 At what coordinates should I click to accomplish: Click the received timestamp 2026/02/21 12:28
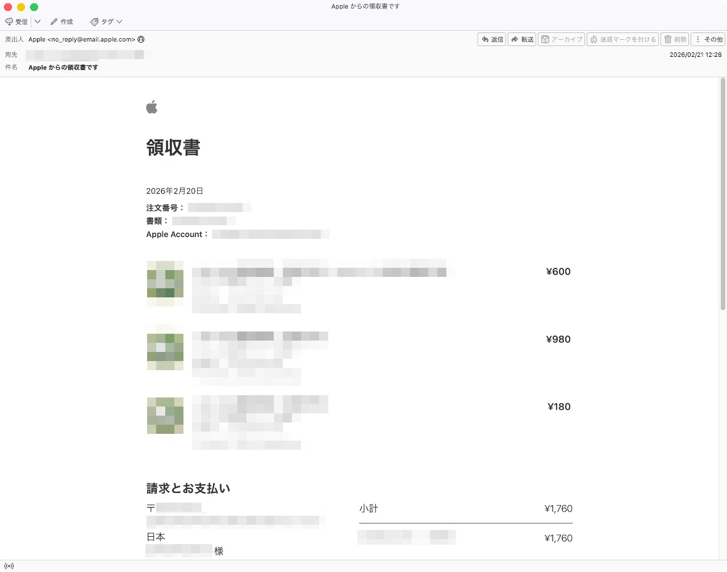(x=696, y=55)
